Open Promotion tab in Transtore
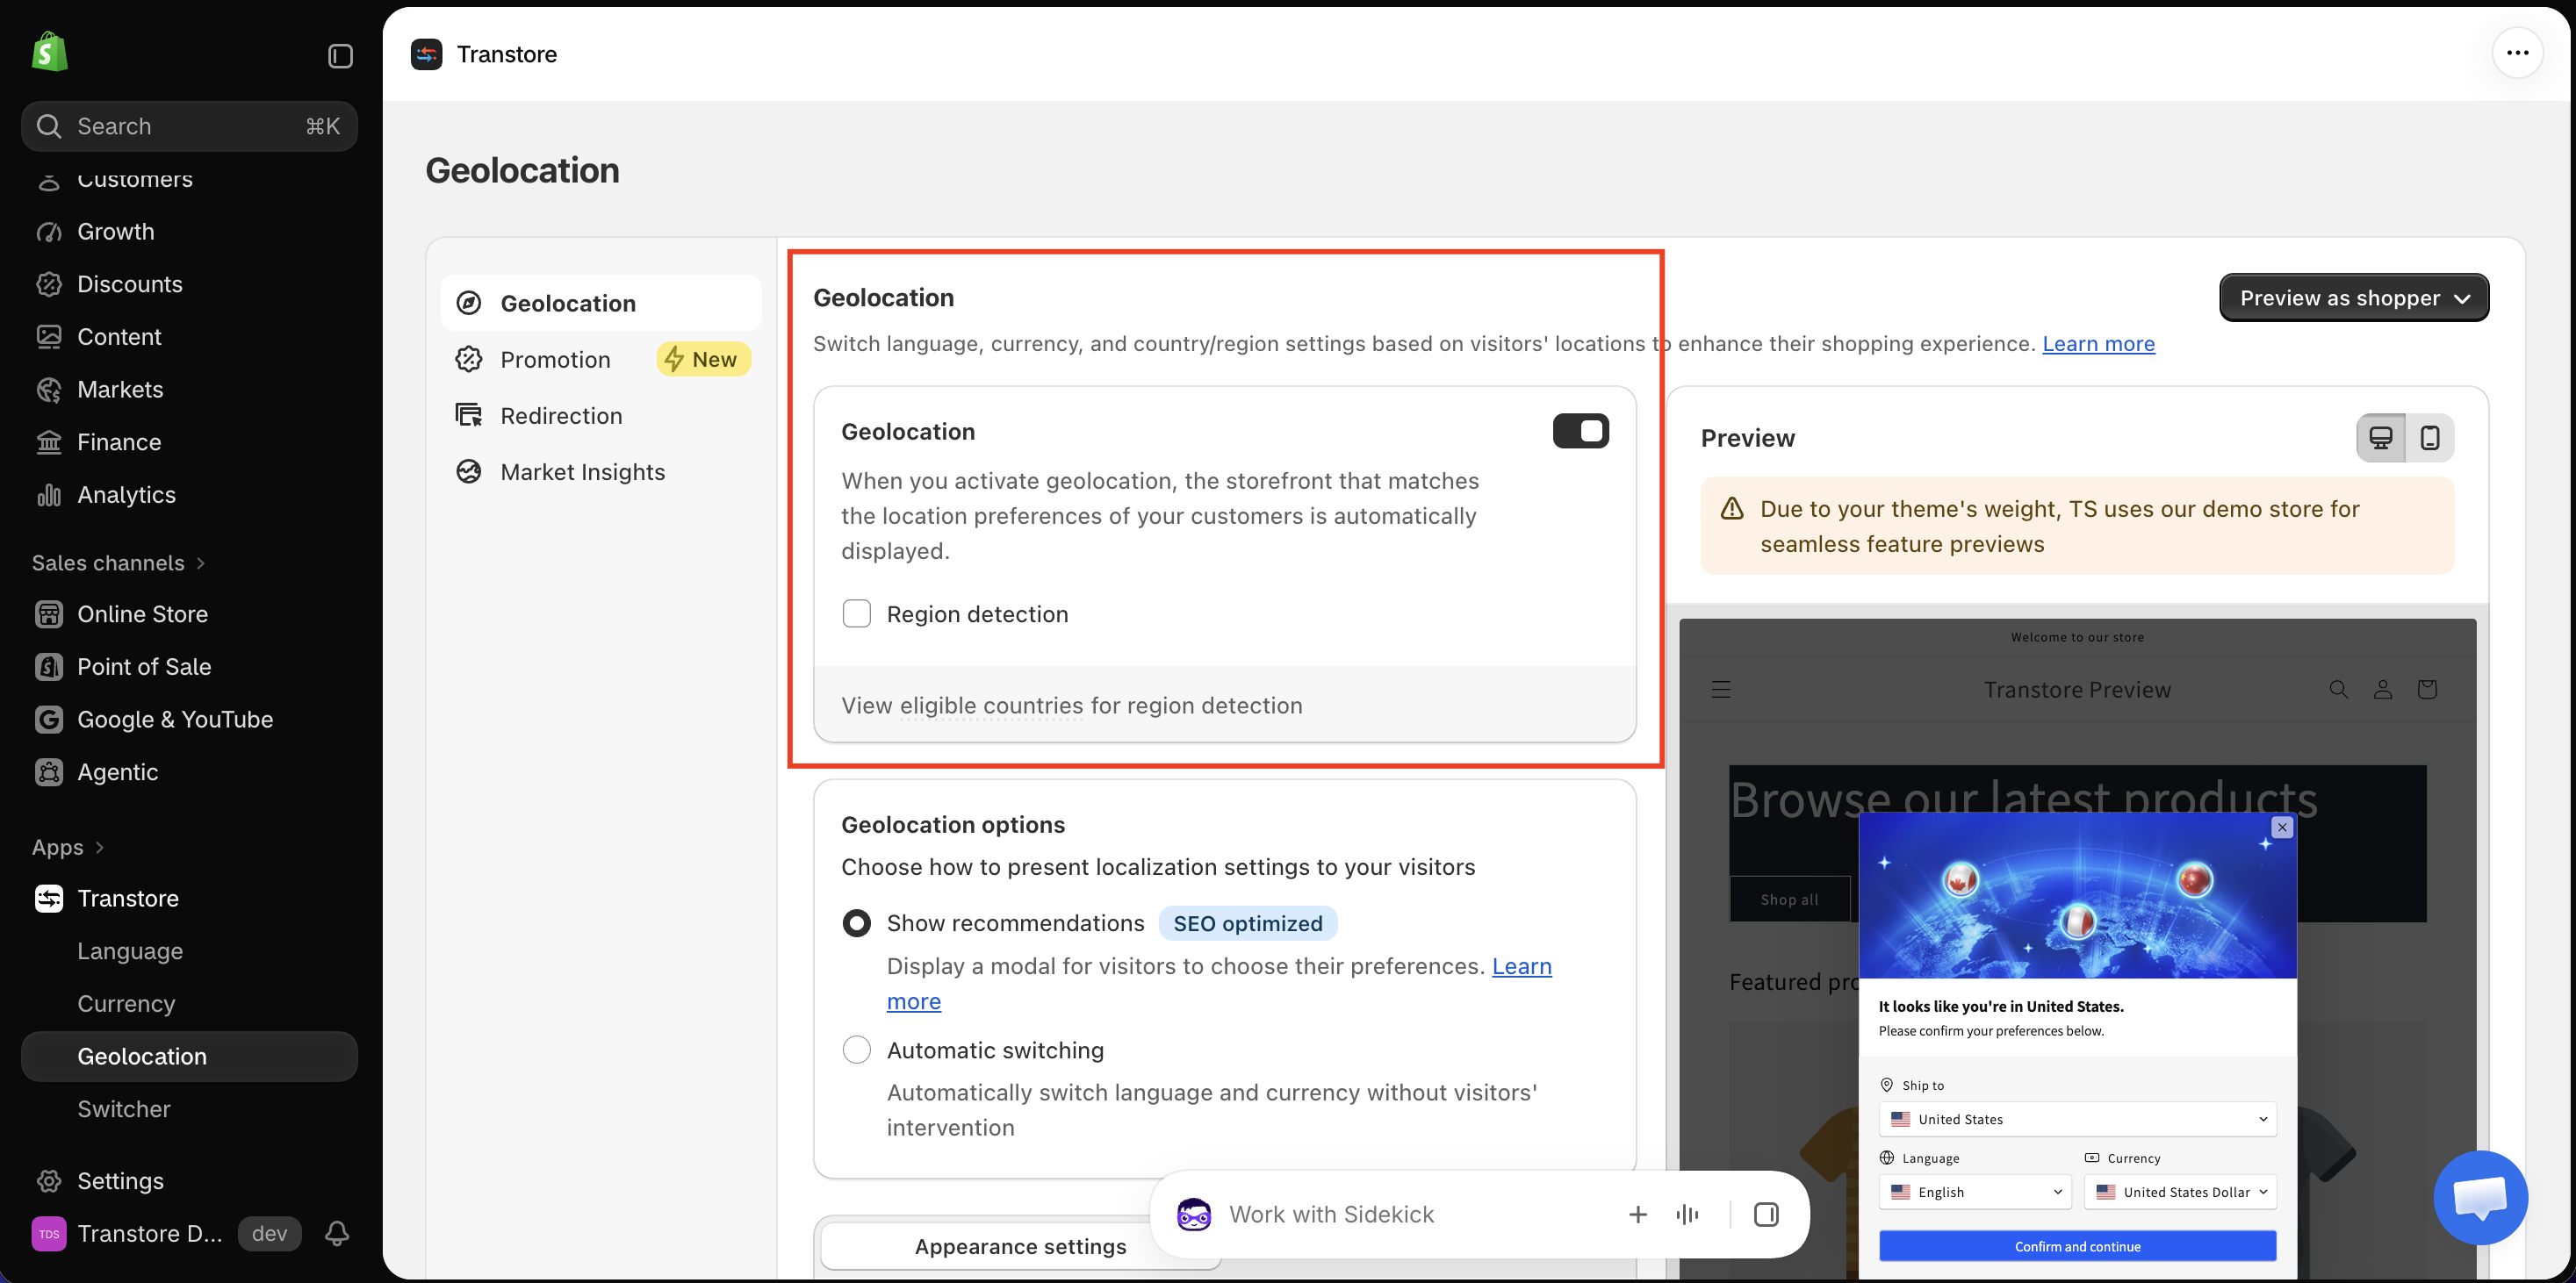2576x1283 pixels. pyautogui.click(x=601, y=360)
